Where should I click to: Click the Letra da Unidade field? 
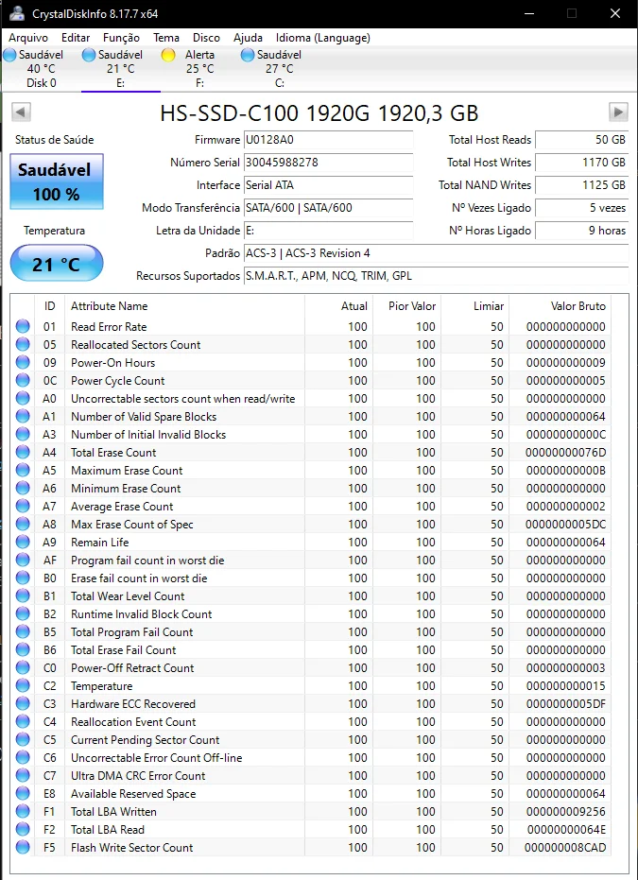(x=329, y=230)
